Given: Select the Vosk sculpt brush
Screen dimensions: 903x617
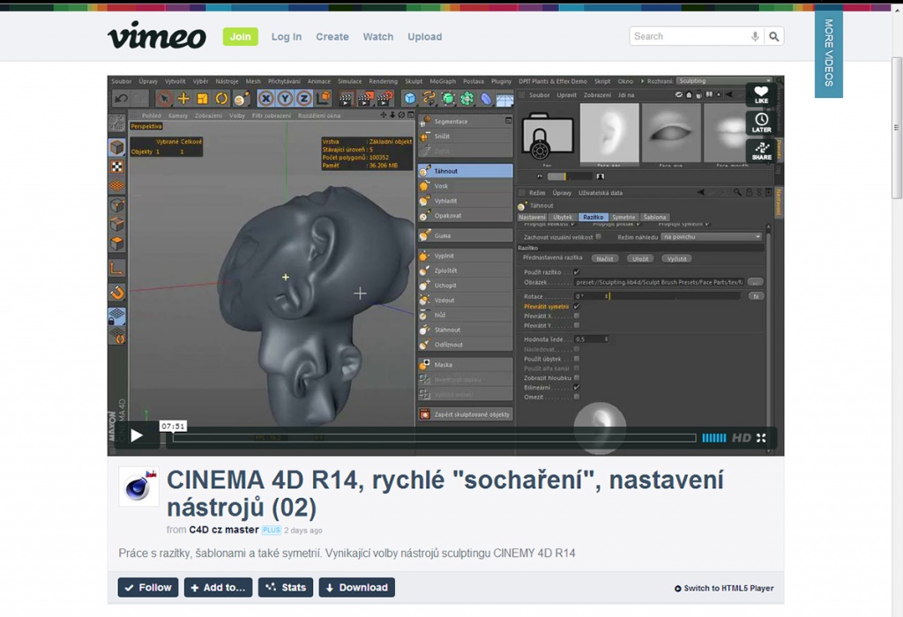Looking at the screenshot, I should 466,186.
